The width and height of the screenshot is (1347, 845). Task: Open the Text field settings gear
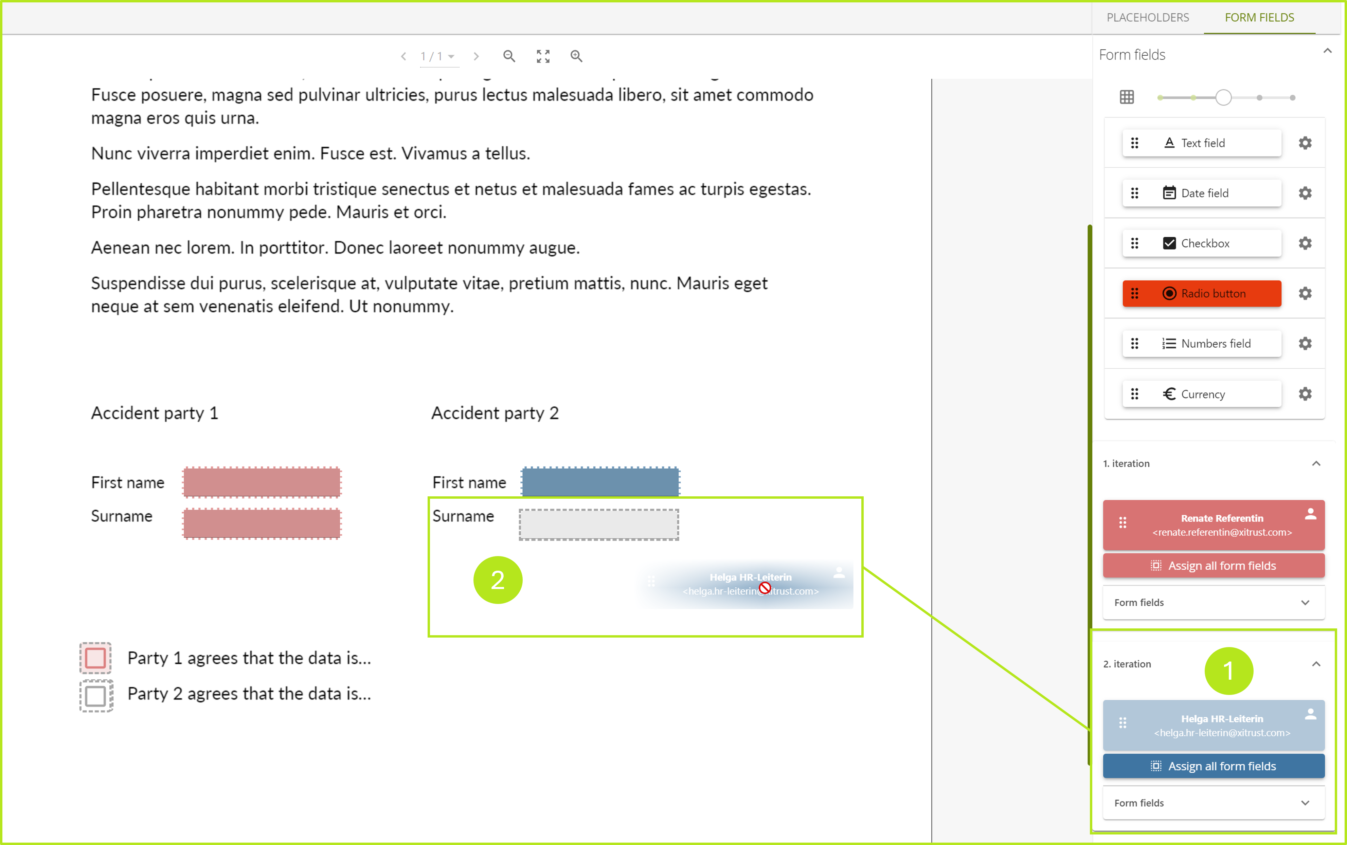coord(1305,143)
